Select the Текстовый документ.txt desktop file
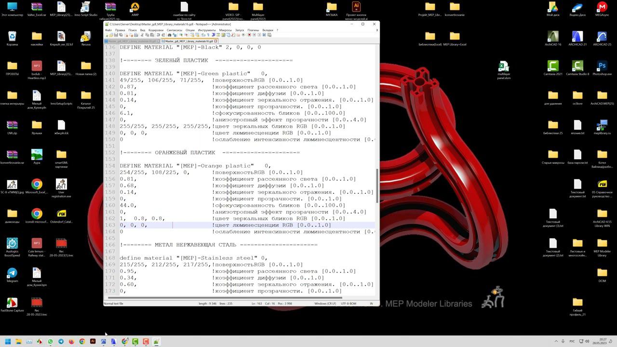617x347 pixels. 577,188
